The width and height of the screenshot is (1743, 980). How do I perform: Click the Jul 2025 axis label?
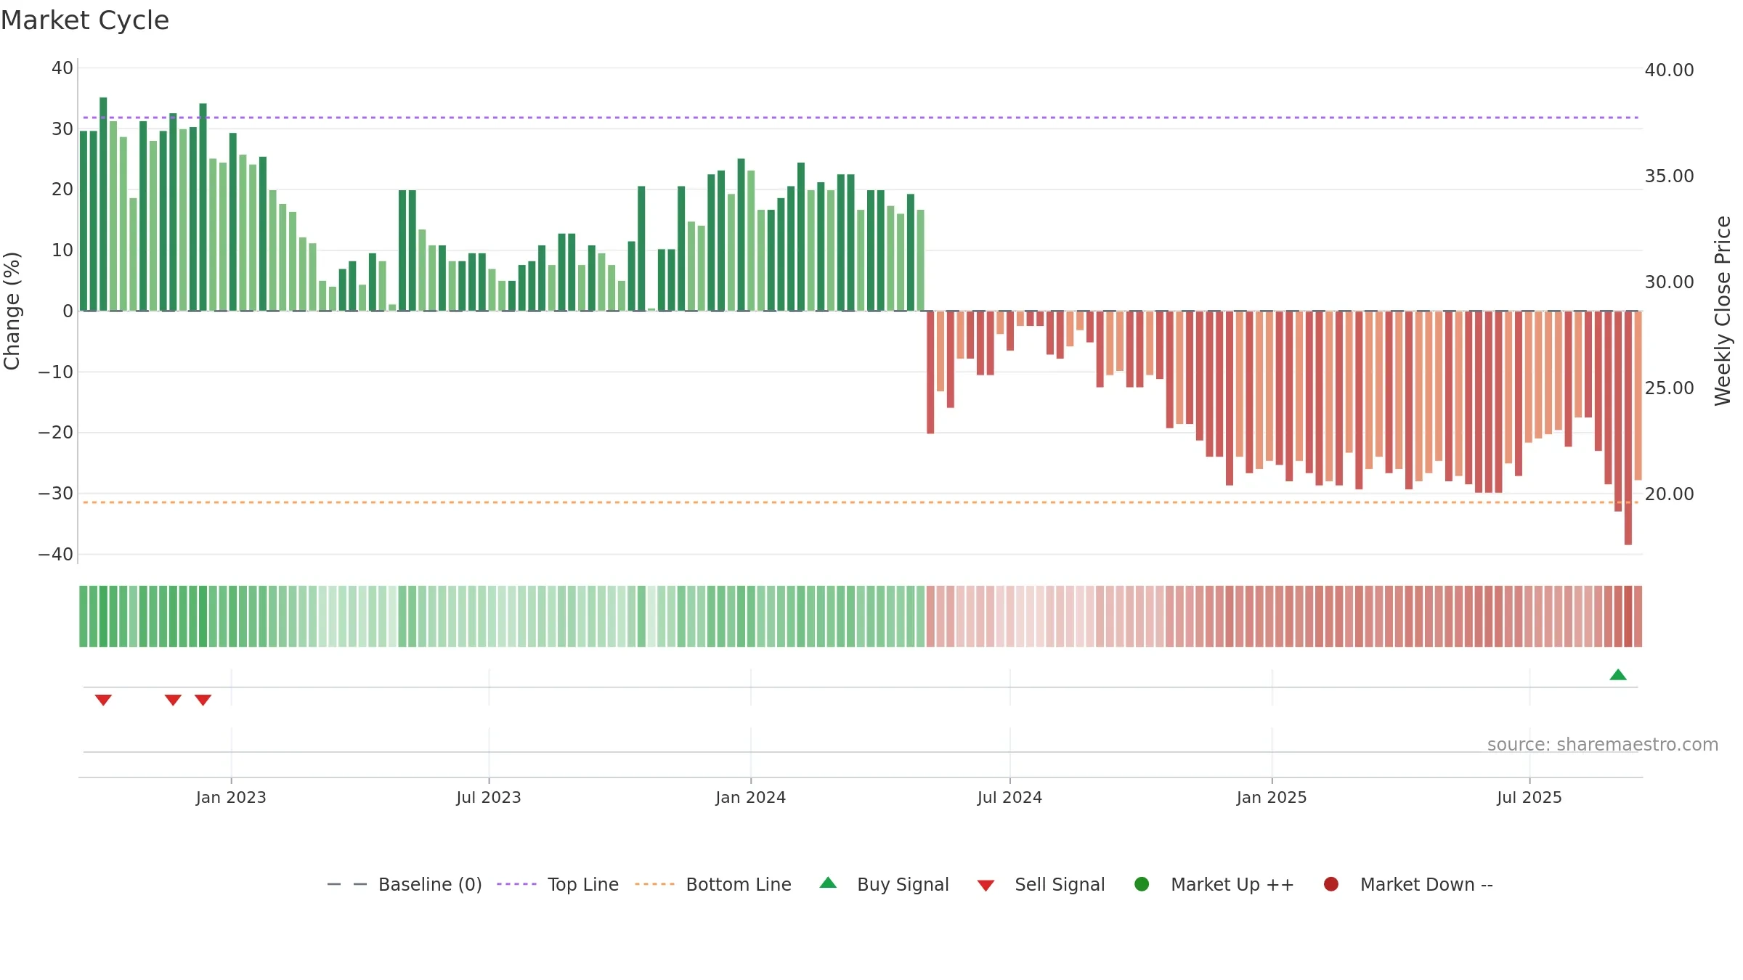(1529, 797)
